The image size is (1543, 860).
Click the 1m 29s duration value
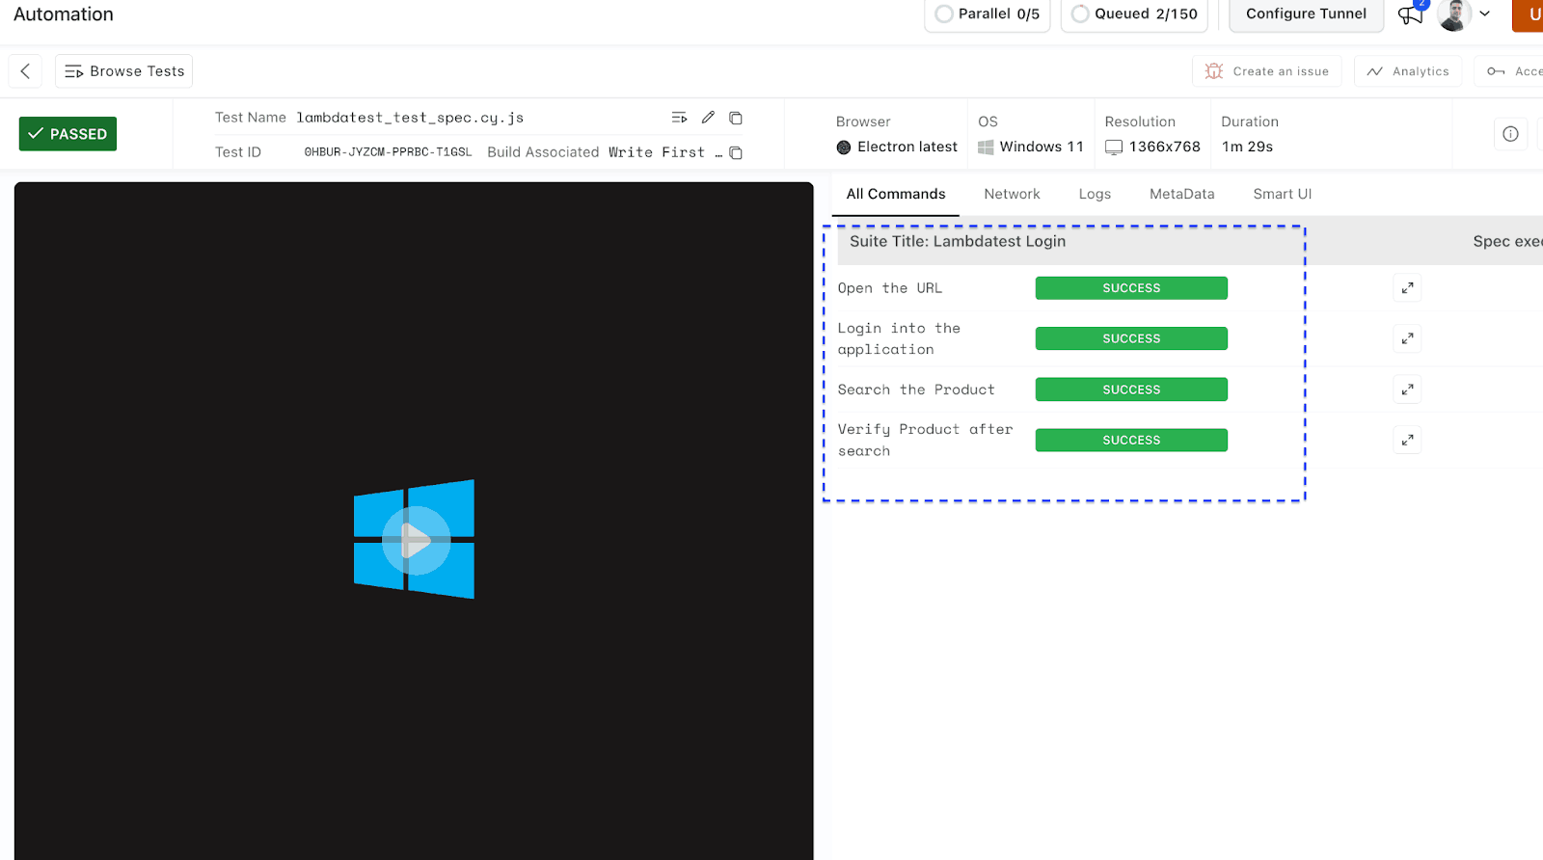1247,147
